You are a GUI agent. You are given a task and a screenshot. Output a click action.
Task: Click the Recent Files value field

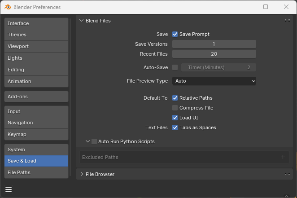[214, 54]
